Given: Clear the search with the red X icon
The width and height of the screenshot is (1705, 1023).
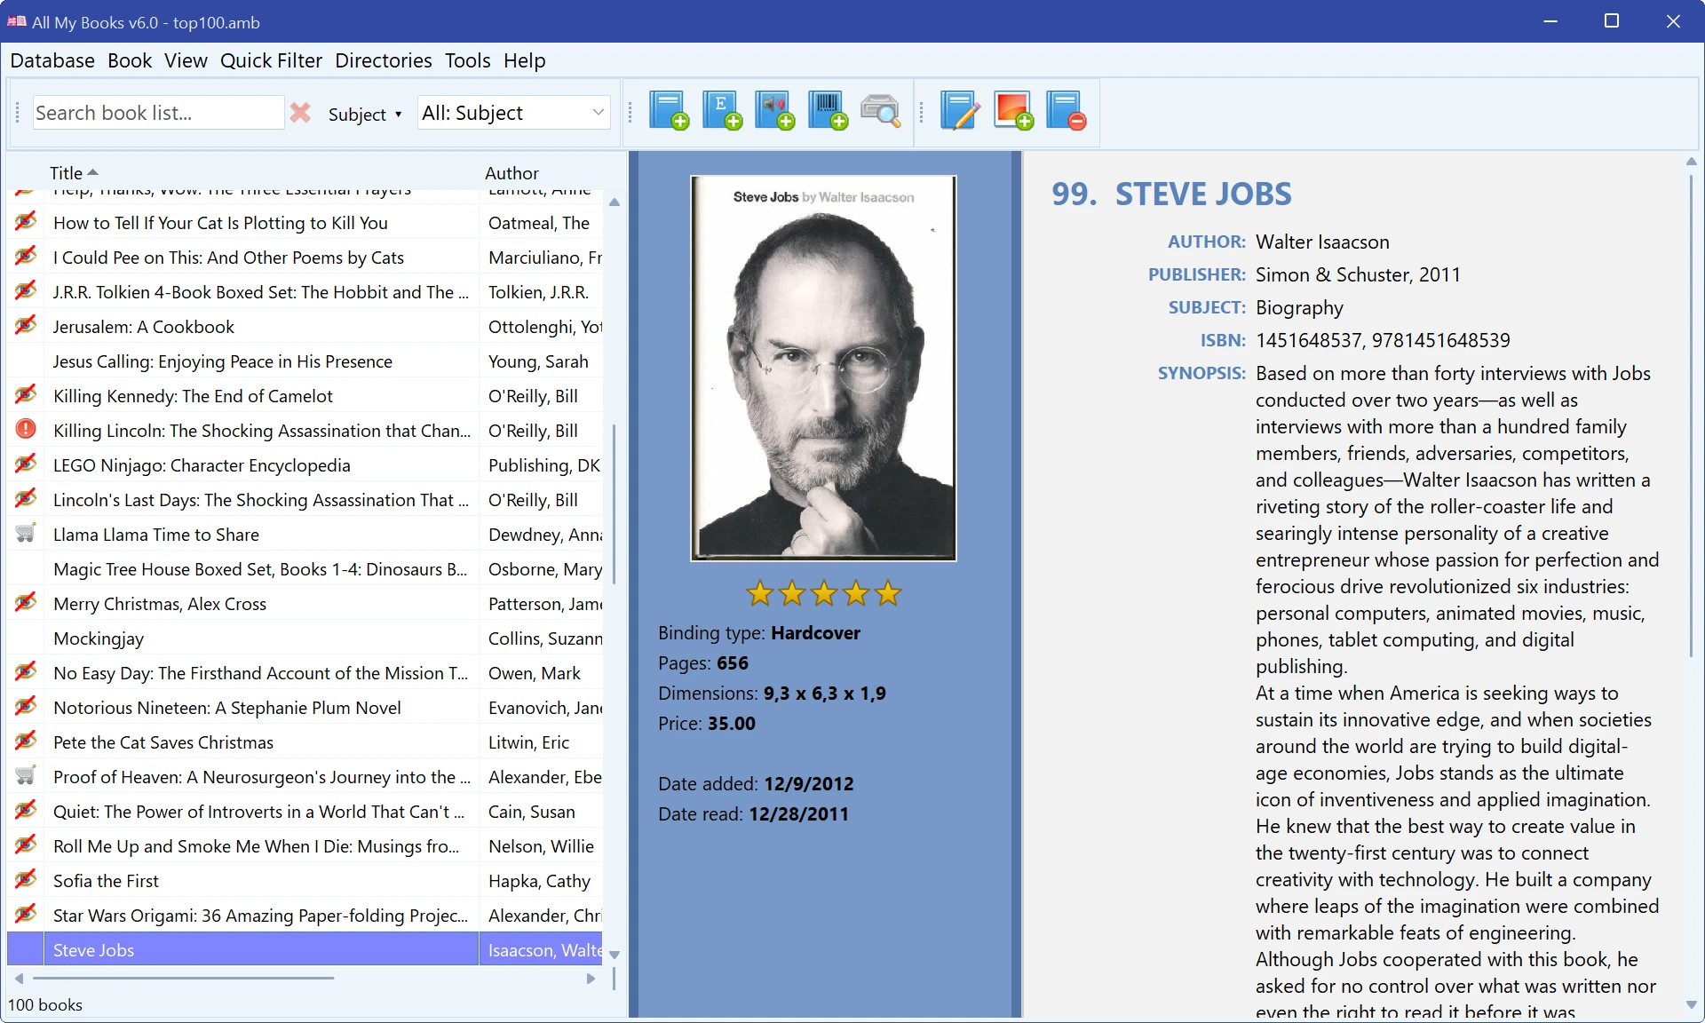Looking at the screenshot, I should pyautogui.click(x=300, y=113).
